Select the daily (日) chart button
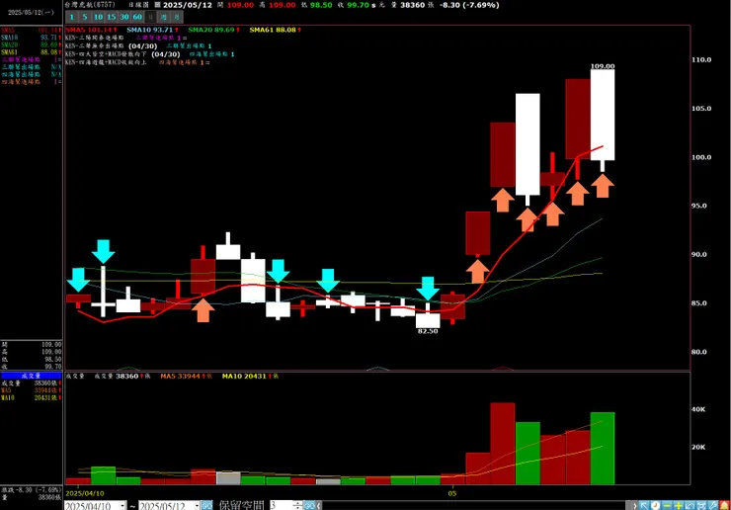The width and height of the screenshot is (731, 510). (x=150, y=17)
